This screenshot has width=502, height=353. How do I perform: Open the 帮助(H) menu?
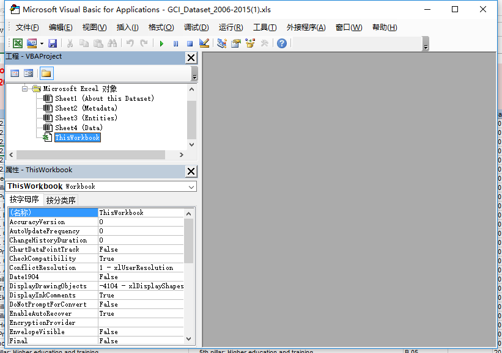pos(385,27)
